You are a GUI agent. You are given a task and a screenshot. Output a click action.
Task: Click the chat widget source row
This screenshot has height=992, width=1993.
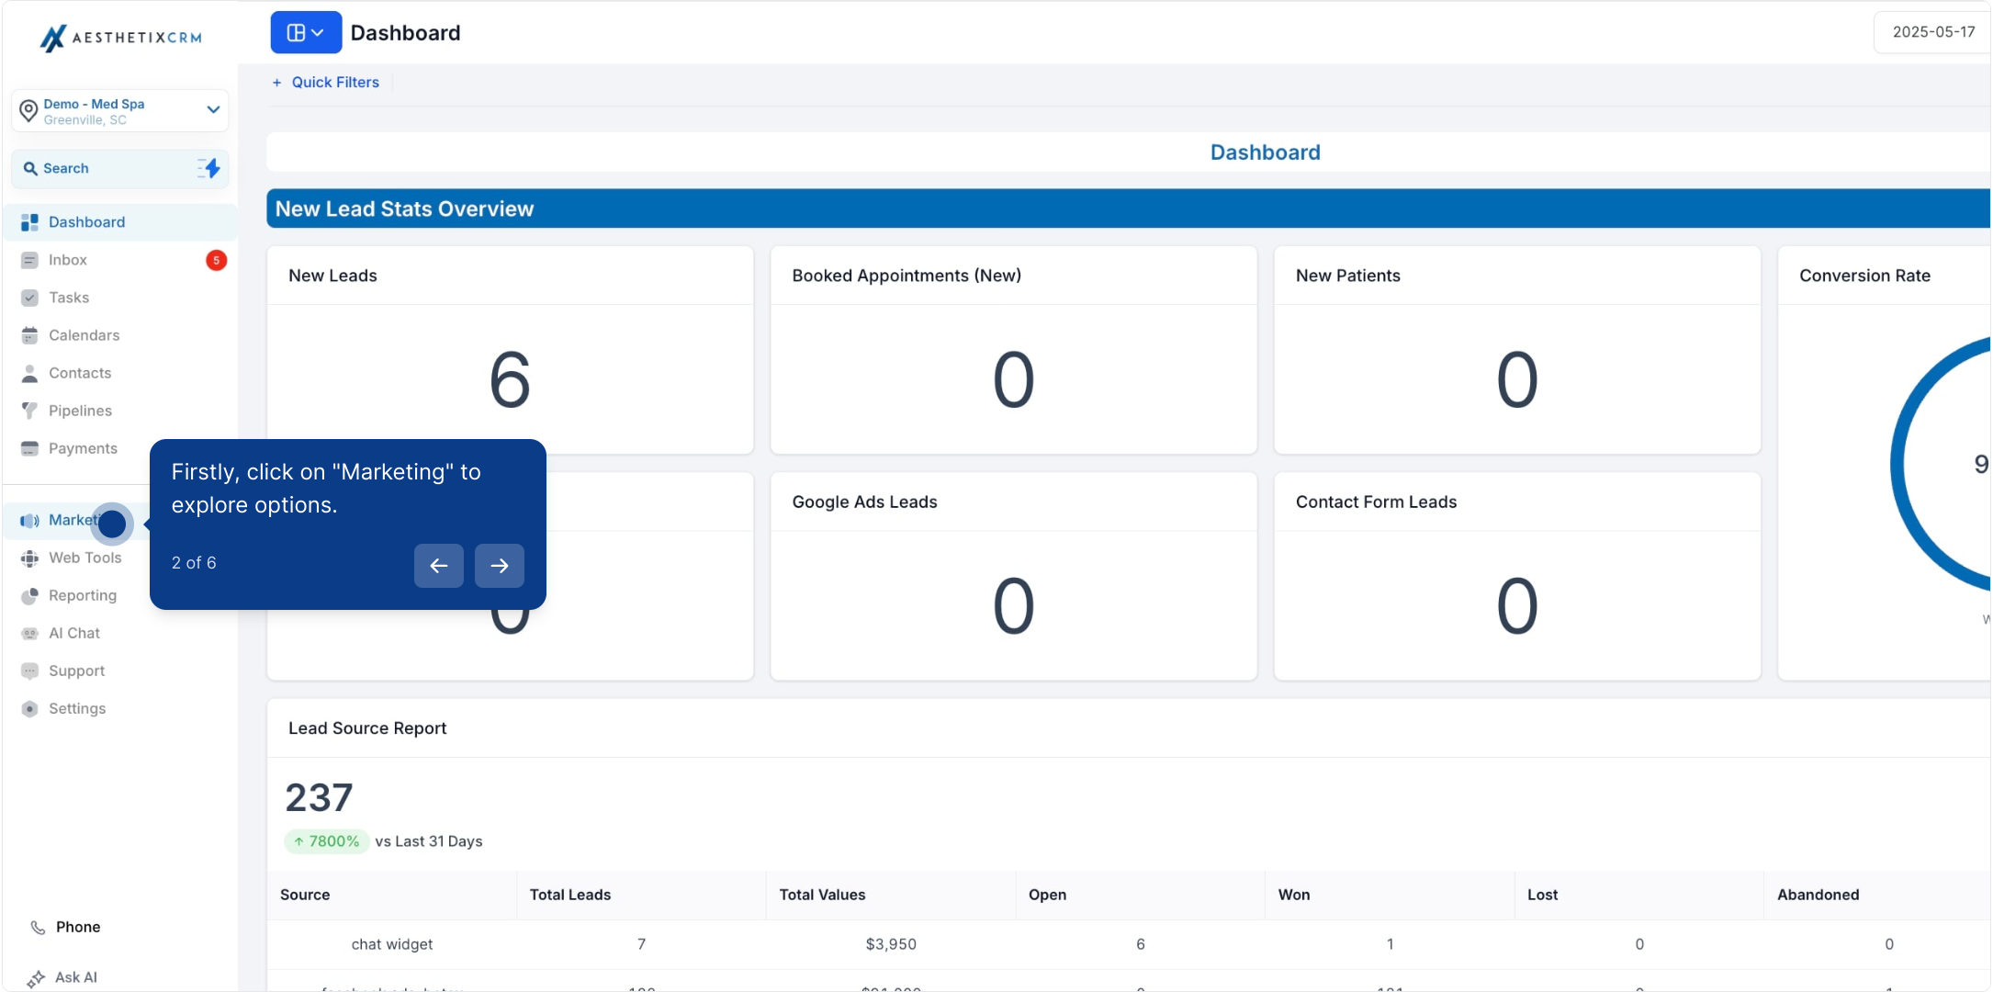[x=1130, y=944]
